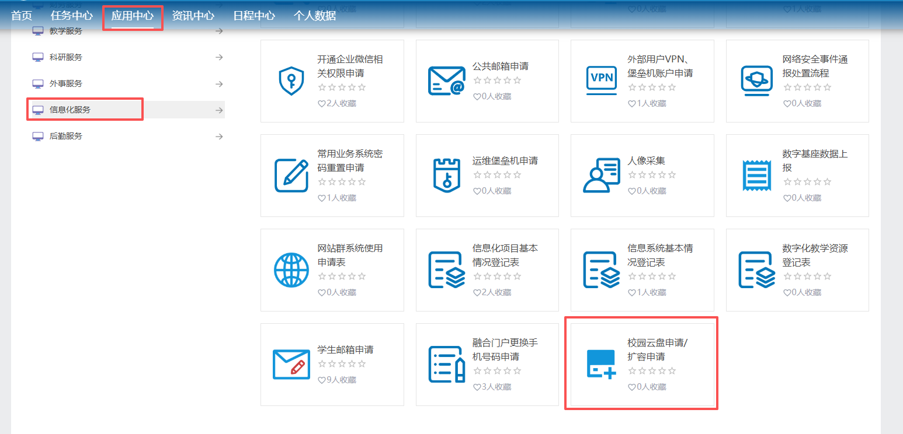Click the shield key icon for 企业微信 permissions

pos(291,80)
